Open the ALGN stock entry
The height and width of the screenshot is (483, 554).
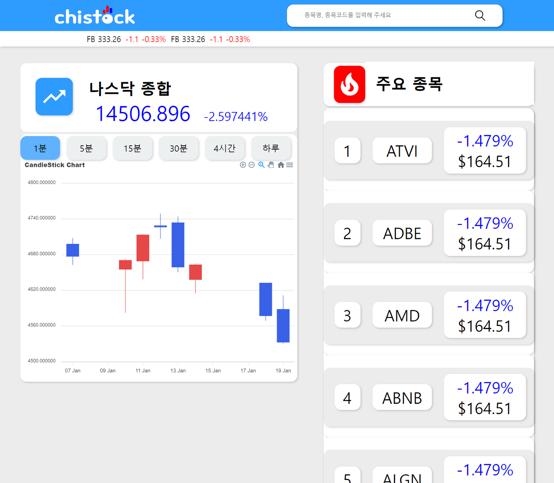pyautogui.click(x=402, y=475)
